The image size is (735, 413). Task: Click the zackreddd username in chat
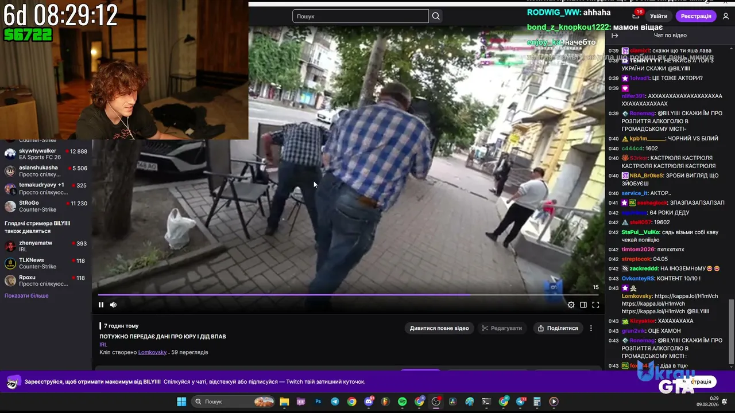[644, 269]
